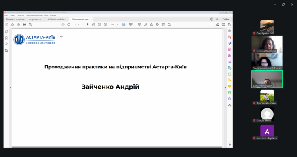This screenshot has height=157, width=297.
Task: Go to the next page arrow
Action: pos(69,25)
